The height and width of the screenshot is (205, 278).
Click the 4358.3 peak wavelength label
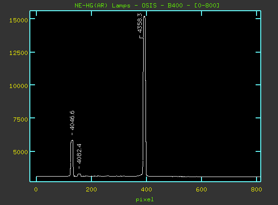pyautogui.click(x=140, y=23)
